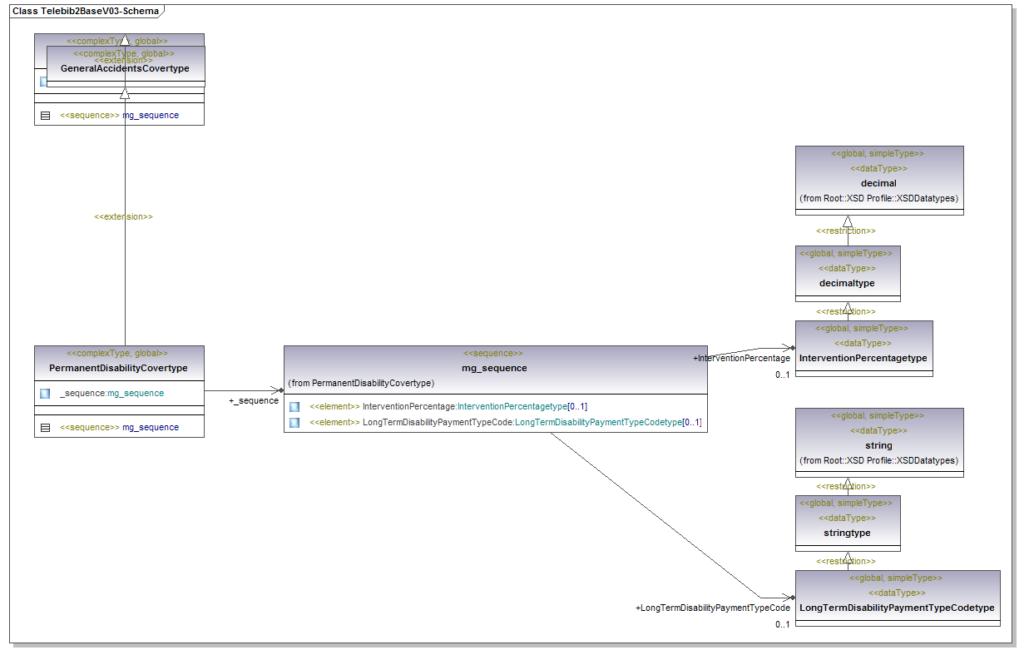
Task: Select the decimal datatype box
Action: click(879, 182)
